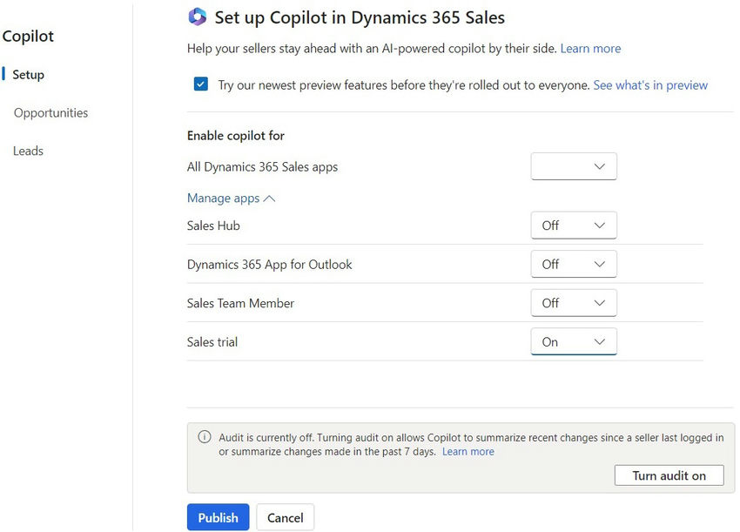Viewport: 740px width, 532px height.
Task: Select Leads in the sidebar
Action: 28,151
